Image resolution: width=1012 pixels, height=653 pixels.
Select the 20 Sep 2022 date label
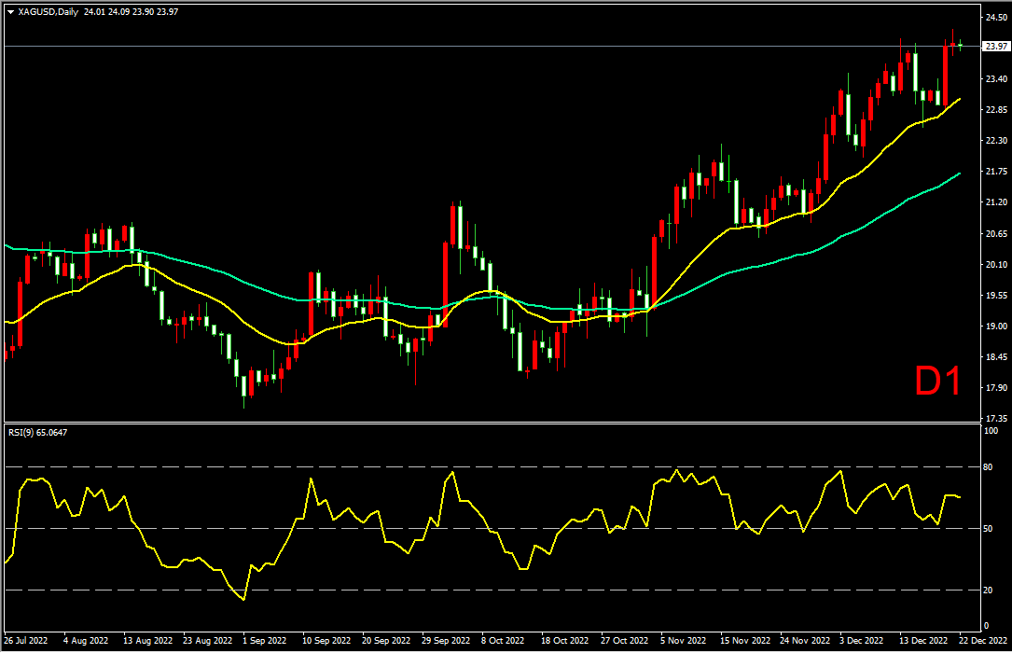[x=386, y=641]
